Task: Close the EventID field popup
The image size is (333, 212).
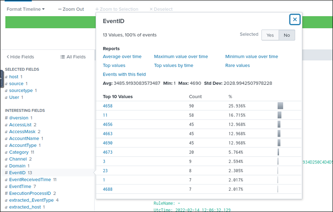Action: coord(295,20)
